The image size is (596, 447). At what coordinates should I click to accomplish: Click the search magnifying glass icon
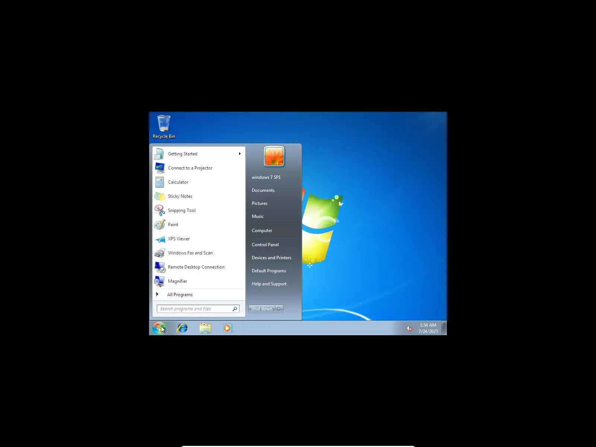(x=235, y=309)
